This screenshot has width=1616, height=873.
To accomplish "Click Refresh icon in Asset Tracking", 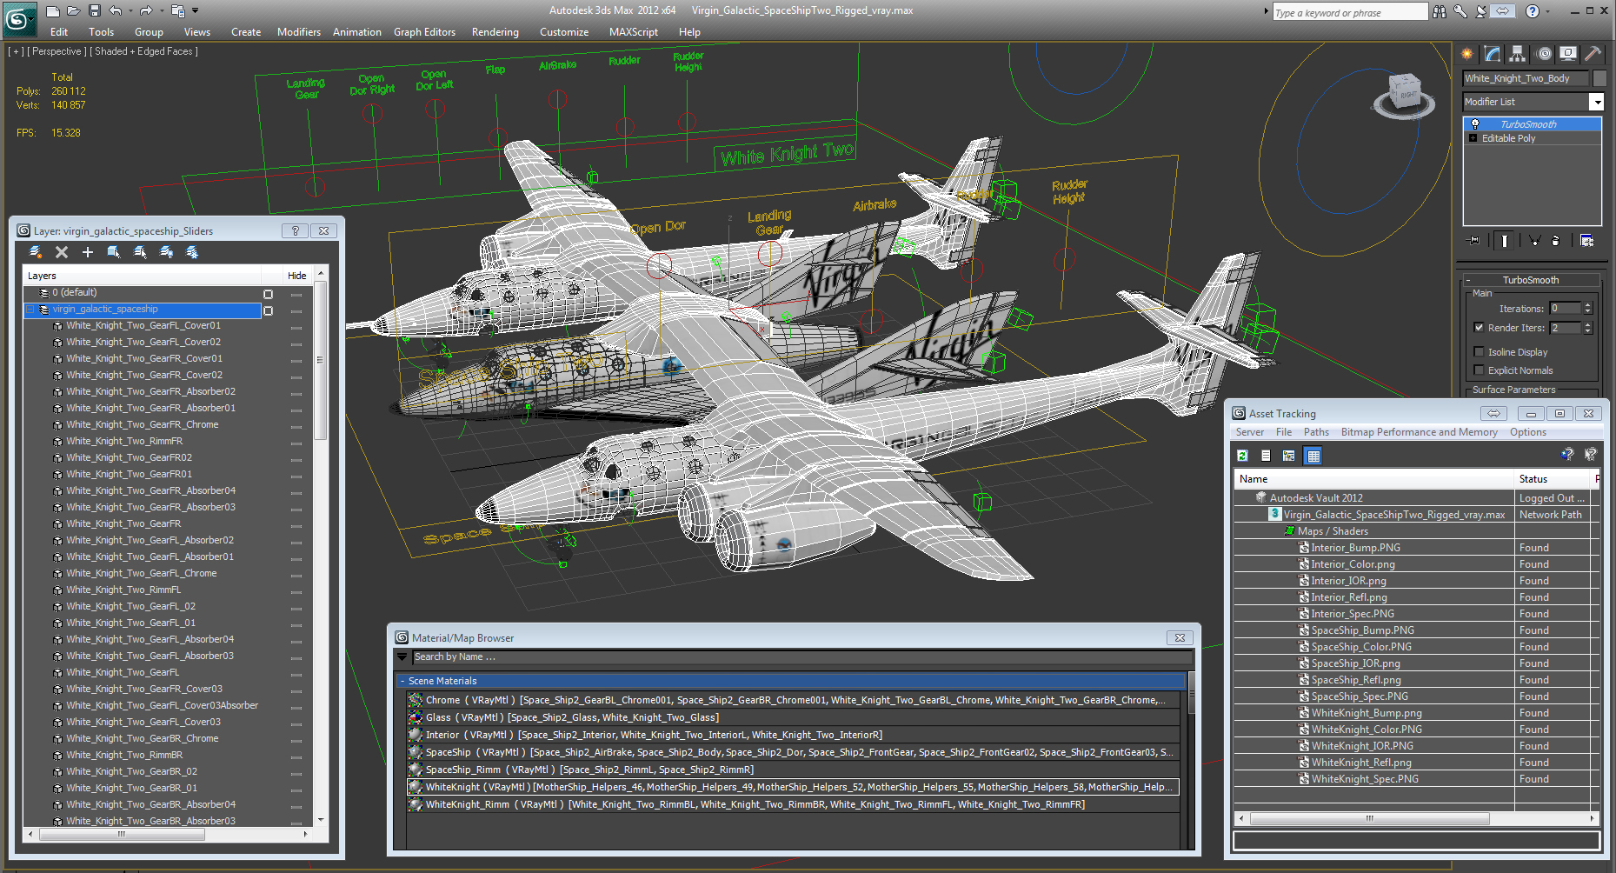I will click(x=1243, y=456).
